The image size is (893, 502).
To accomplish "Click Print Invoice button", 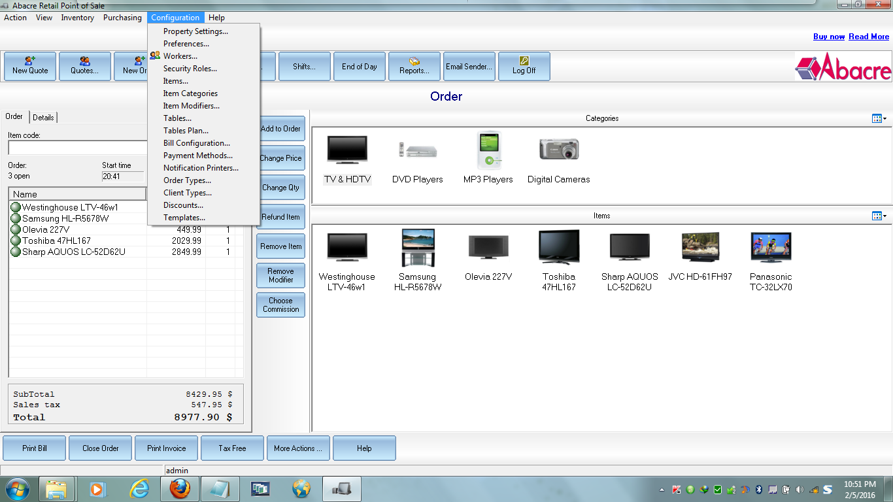I will [167, 448].
